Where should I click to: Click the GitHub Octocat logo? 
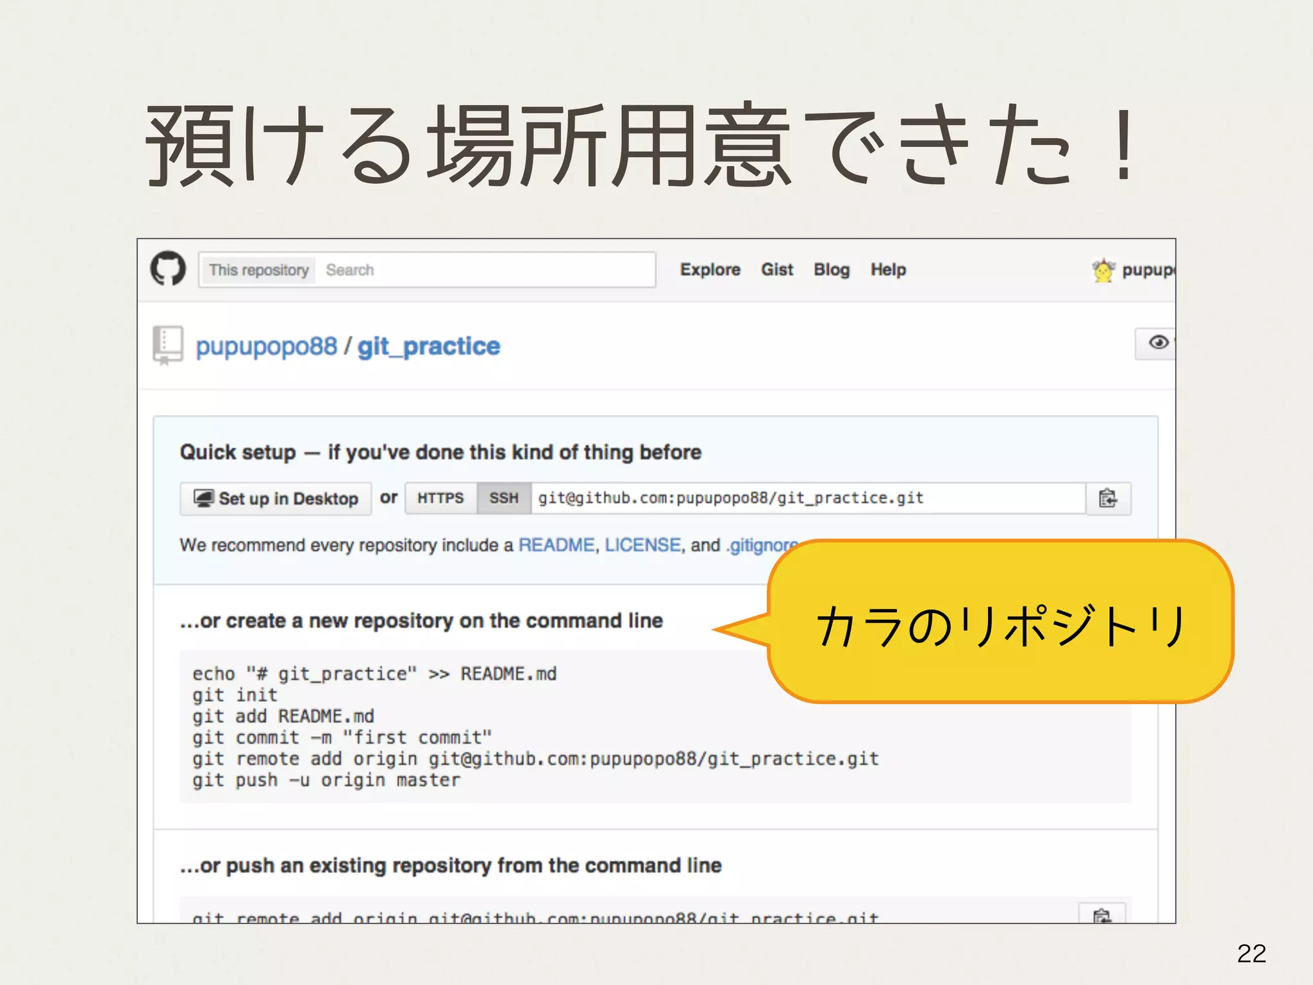click(x=168, y=269)
